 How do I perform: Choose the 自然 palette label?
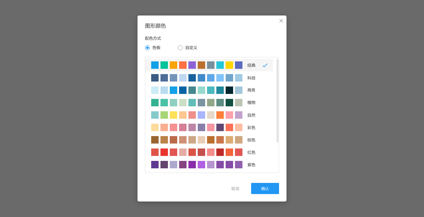pos(251,115)
